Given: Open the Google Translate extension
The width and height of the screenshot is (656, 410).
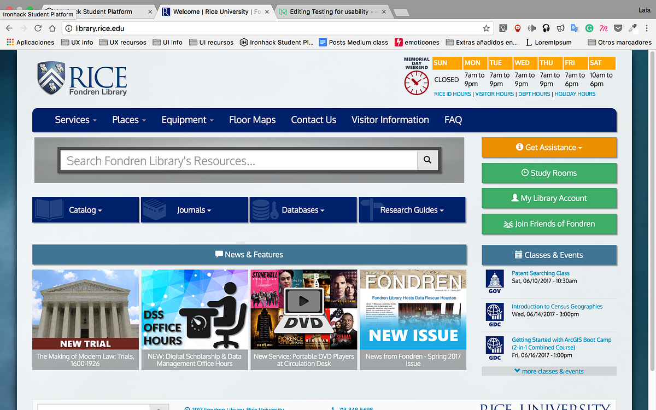Looking at the screenshot, I should click(575, 28).
